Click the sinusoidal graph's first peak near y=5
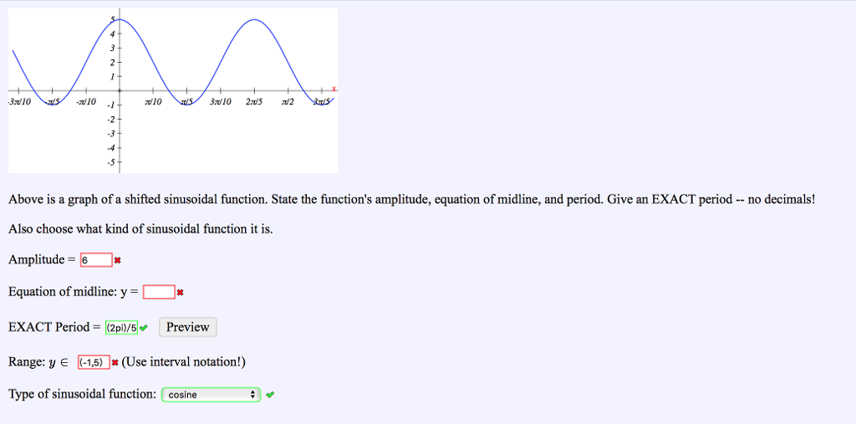 pyautogui.click(x=120, y=19)
